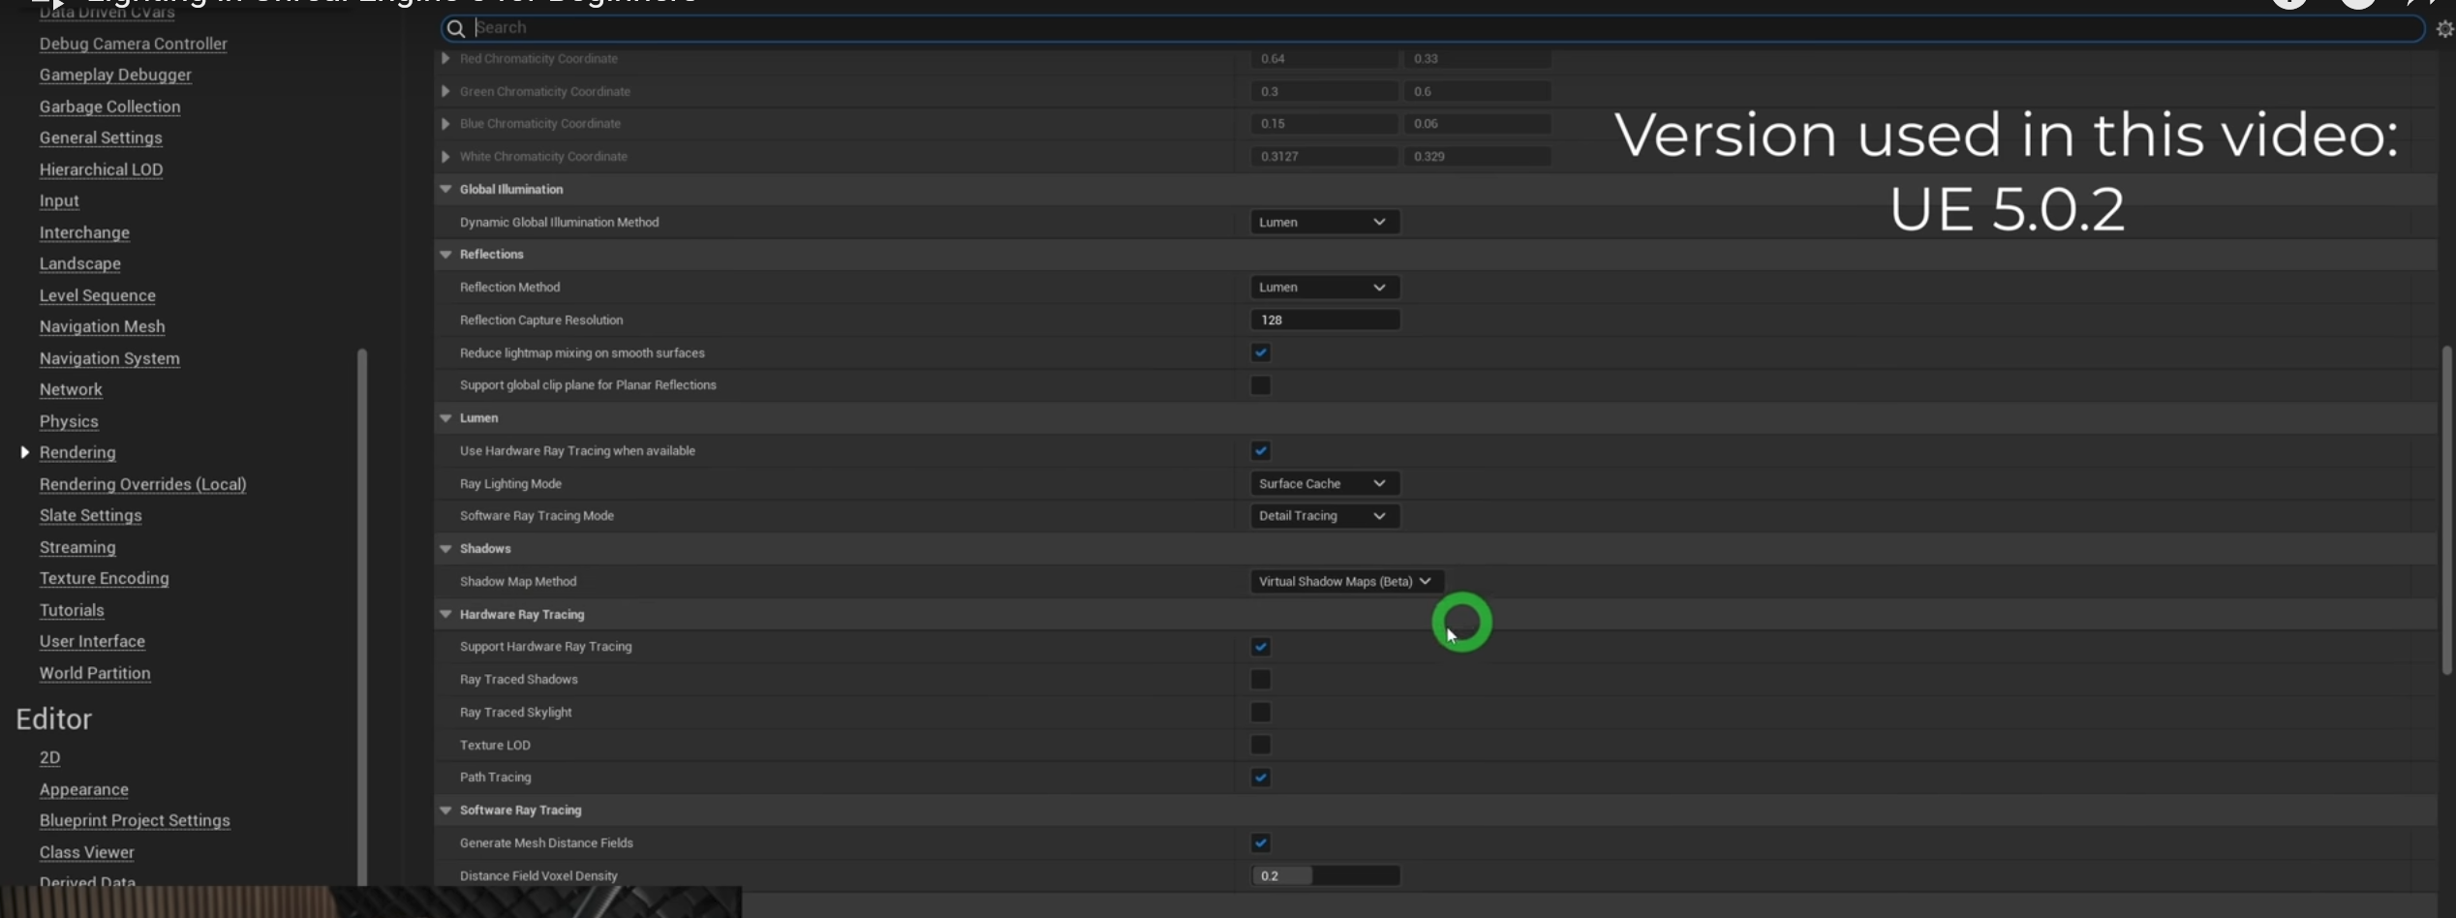Click the Reflection Capture Resolution field
This screenshot has width=2456, height=918.
(1325, 320)
